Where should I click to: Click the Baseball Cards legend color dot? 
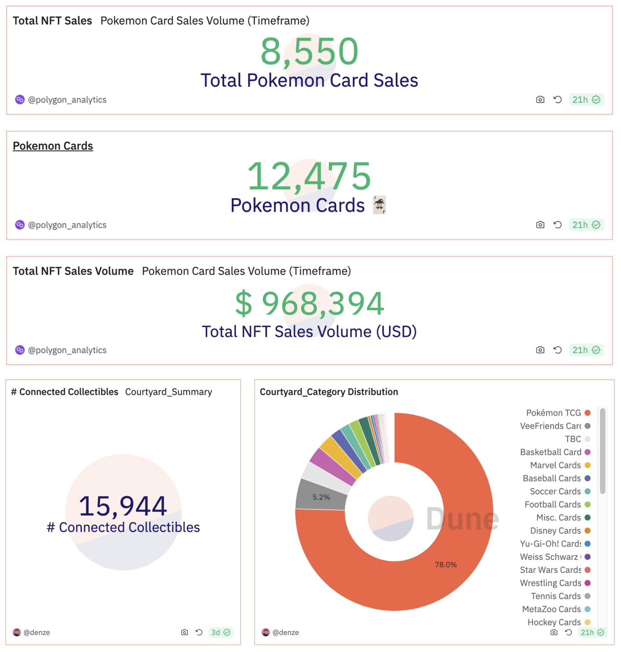pos(587,478)
